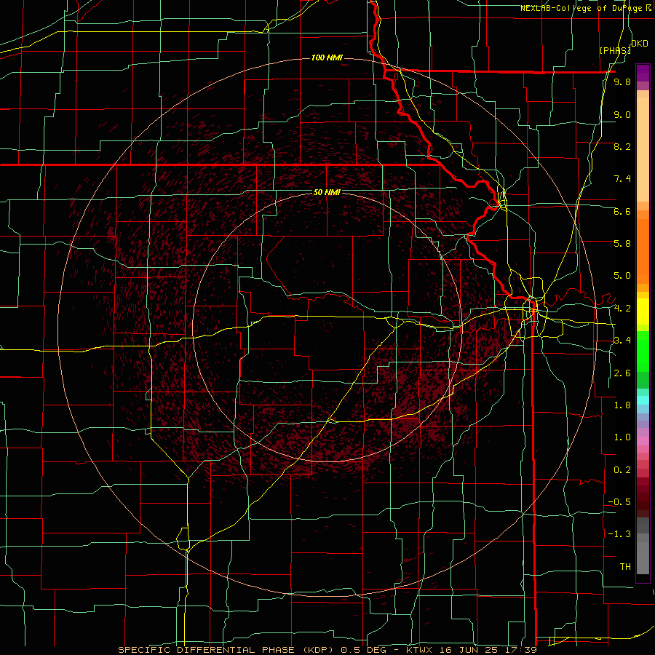Click the 0.2 scale value

(622, 470)
